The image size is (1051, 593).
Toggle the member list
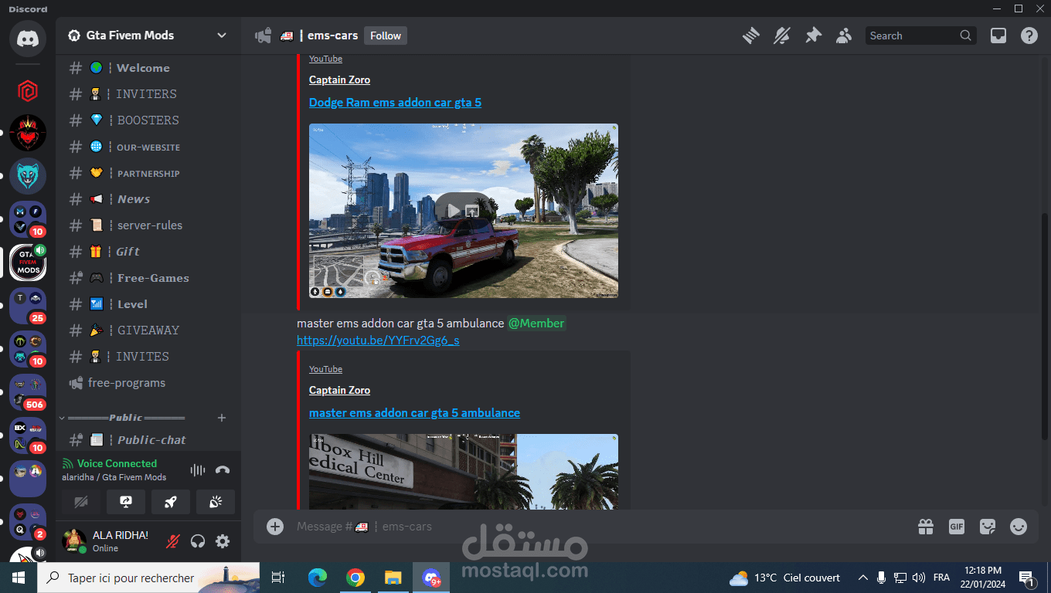[844, 36]
